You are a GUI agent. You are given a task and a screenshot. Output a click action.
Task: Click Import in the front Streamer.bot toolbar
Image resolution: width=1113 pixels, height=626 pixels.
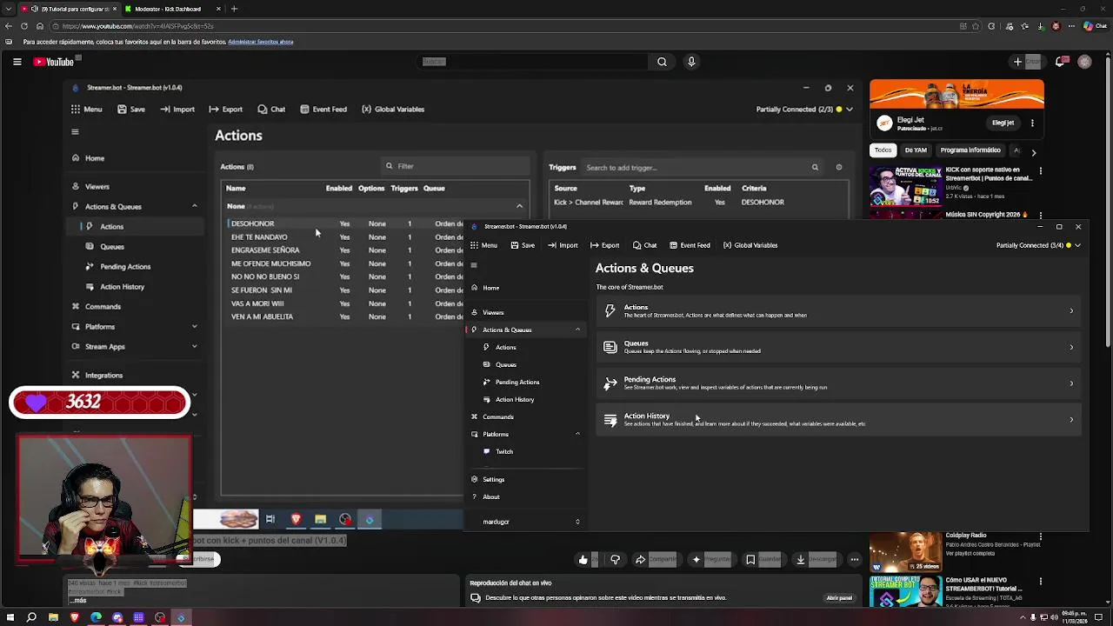click(x=563, y=245)
